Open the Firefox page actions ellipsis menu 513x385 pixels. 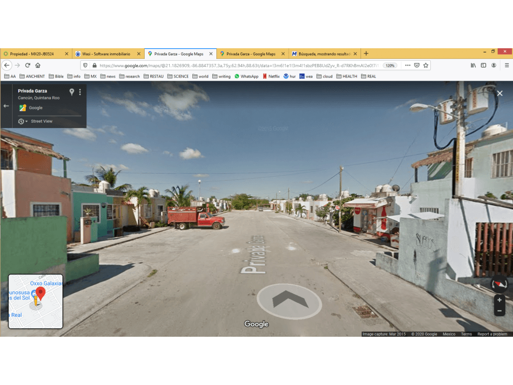pos(408,66)
